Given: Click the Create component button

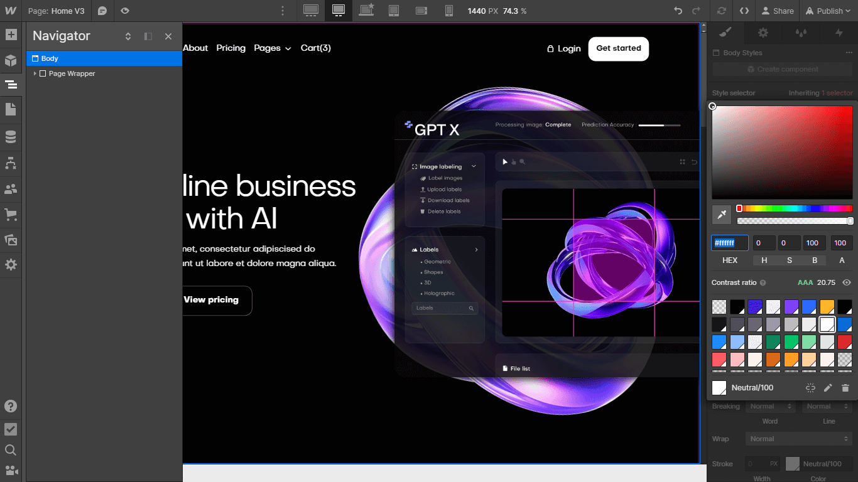Looking at the screenshot, I should [x=781, y=69].
